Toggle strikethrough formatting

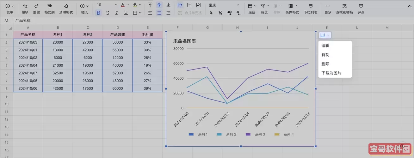coord(108,13)
